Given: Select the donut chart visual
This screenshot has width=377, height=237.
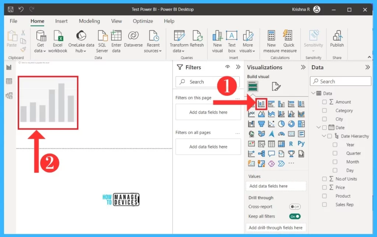Looking at the screenshot, I should click(291, 124).
